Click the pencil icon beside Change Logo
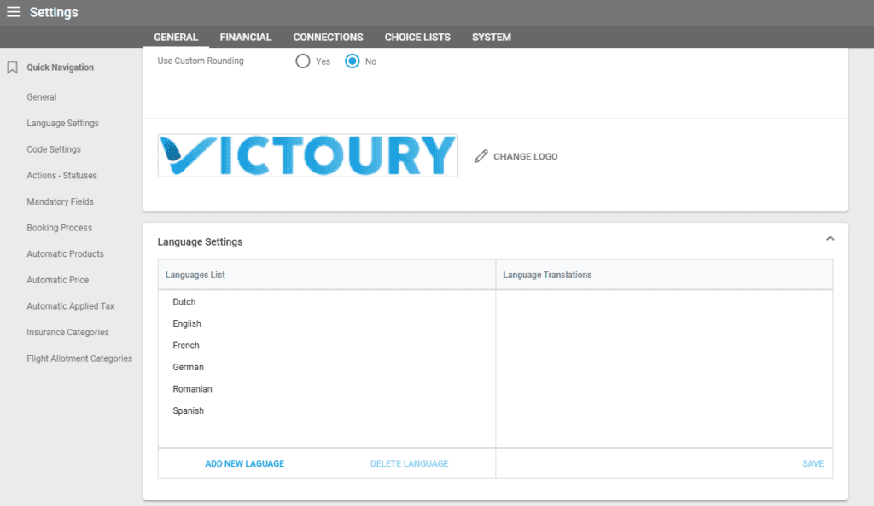The image size is (874, 506). [481, 156]
